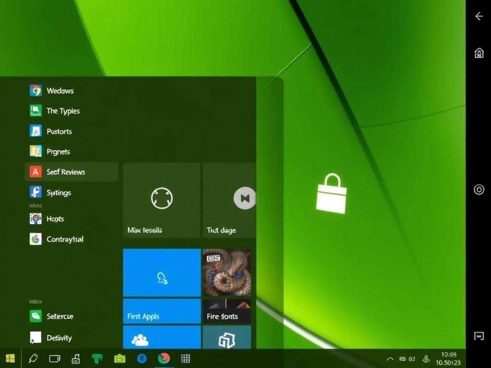Open the snake picture tile
This screenshot has width=491, height=368.
click(x=227, y=272)
